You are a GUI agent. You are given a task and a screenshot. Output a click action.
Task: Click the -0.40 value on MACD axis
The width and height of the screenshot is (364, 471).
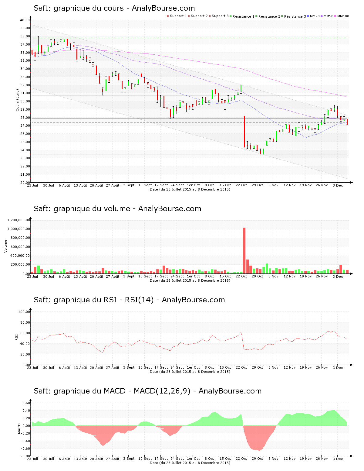point(26,441)
